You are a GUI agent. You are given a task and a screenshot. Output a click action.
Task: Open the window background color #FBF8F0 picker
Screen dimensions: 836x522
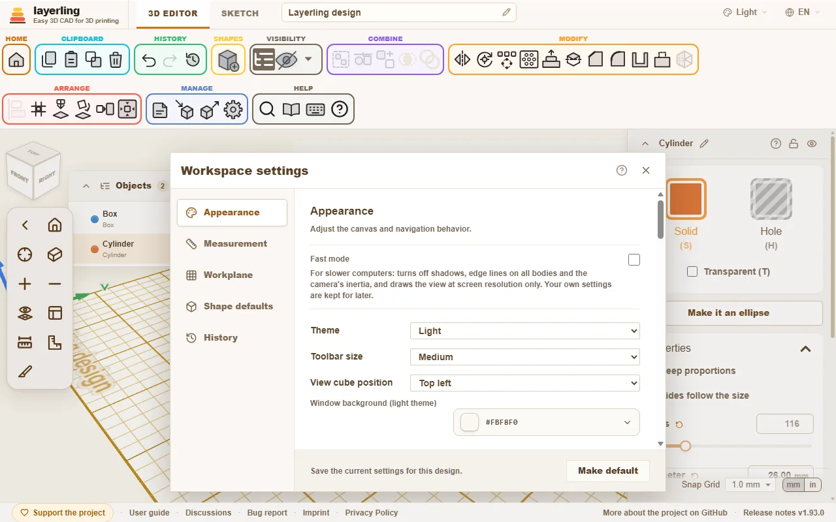pyautogui.click(x=547, y=422)
